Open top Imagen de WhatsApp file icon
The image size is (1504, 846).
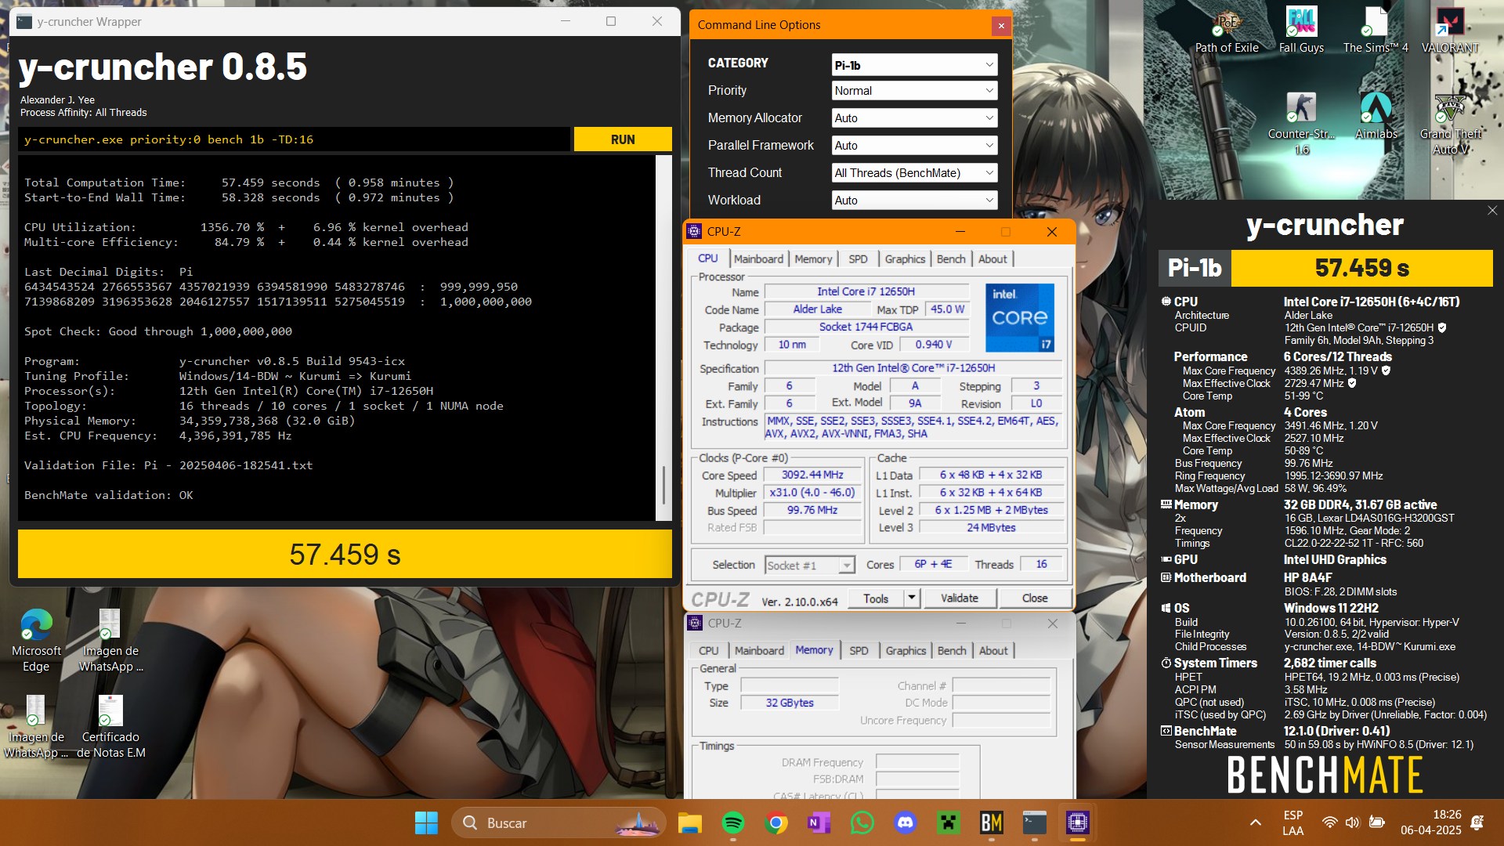point(110,641)
